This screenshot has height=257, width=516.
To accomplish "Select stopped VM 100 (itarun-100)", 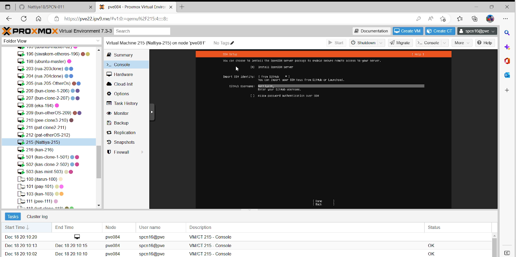I will 49,179.
